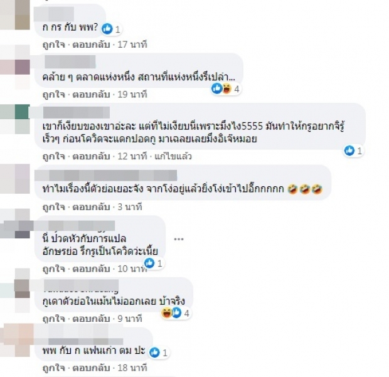Click ตอบกลับ under the 'ก กร กับ พพ?' comment
The image size is (389, 377).
coord(91,45)
